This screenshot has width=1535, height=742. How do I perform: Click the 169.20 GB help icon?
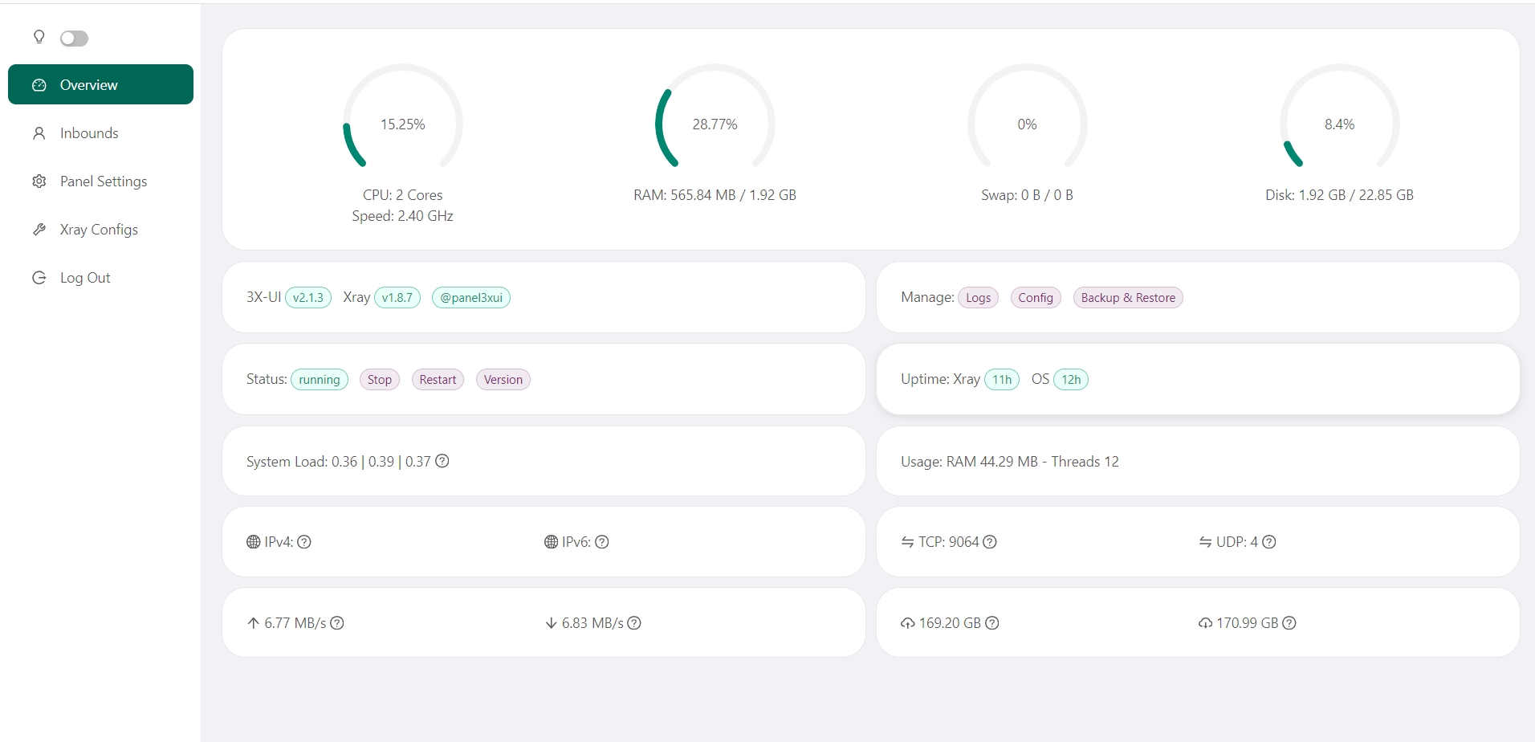tap(992, 623)
